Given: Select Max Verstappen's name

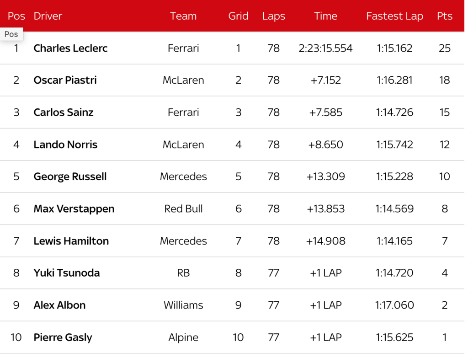Looking at the screenshot, I should tap(74, 209).
